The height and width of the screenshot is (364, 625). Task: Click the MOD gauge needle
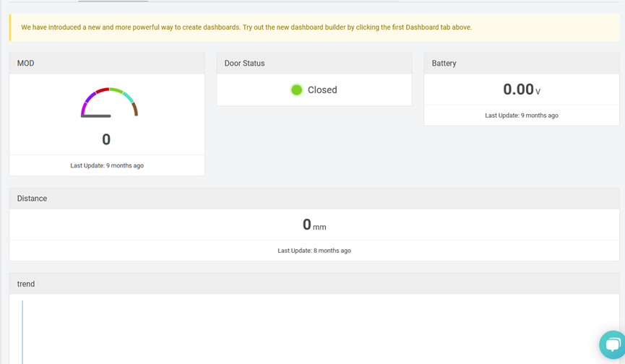click(x=95, y=116)
